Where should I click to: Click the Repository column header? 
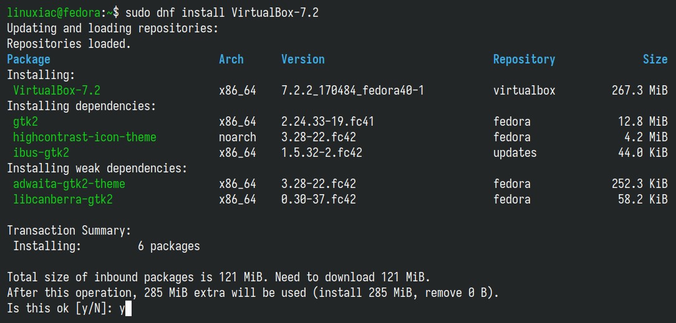click(524, 59)
